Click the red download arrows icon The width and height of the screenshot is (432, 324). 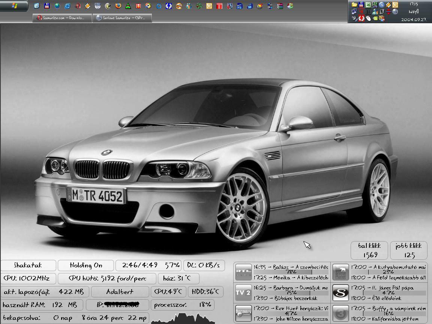[138, 6]
